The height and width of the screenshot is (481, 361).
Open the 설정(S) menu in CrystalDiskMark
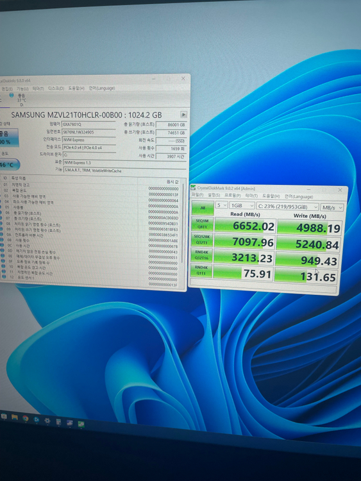coord(214,195)
